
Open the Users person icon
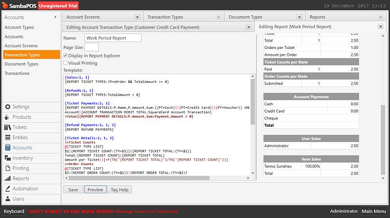[x=8, y=199]
